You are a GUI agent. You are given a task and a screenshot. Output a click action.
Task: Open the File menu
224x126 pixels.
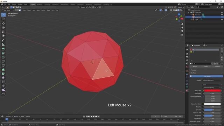(x=5, y=4)
